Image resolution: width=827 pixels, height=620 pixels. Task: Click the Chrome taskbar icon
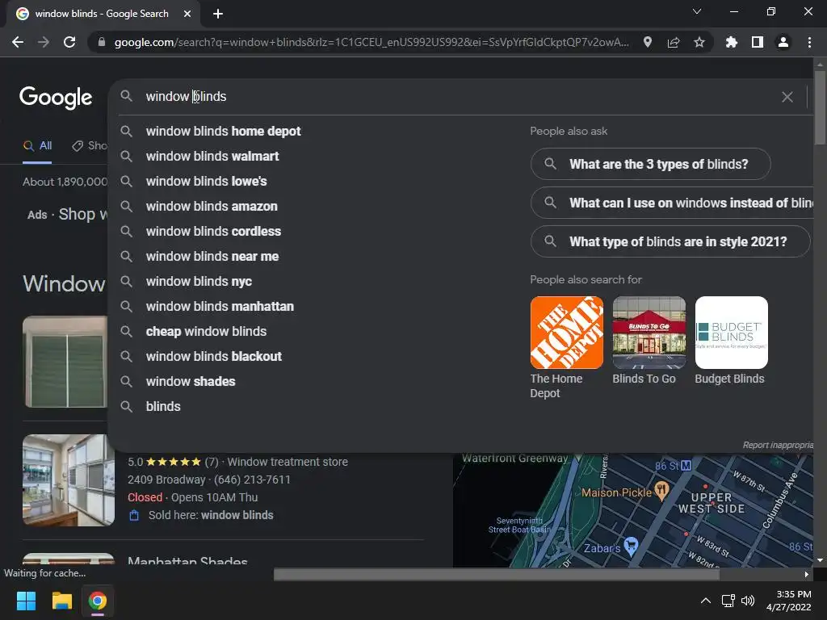(98, 601)
